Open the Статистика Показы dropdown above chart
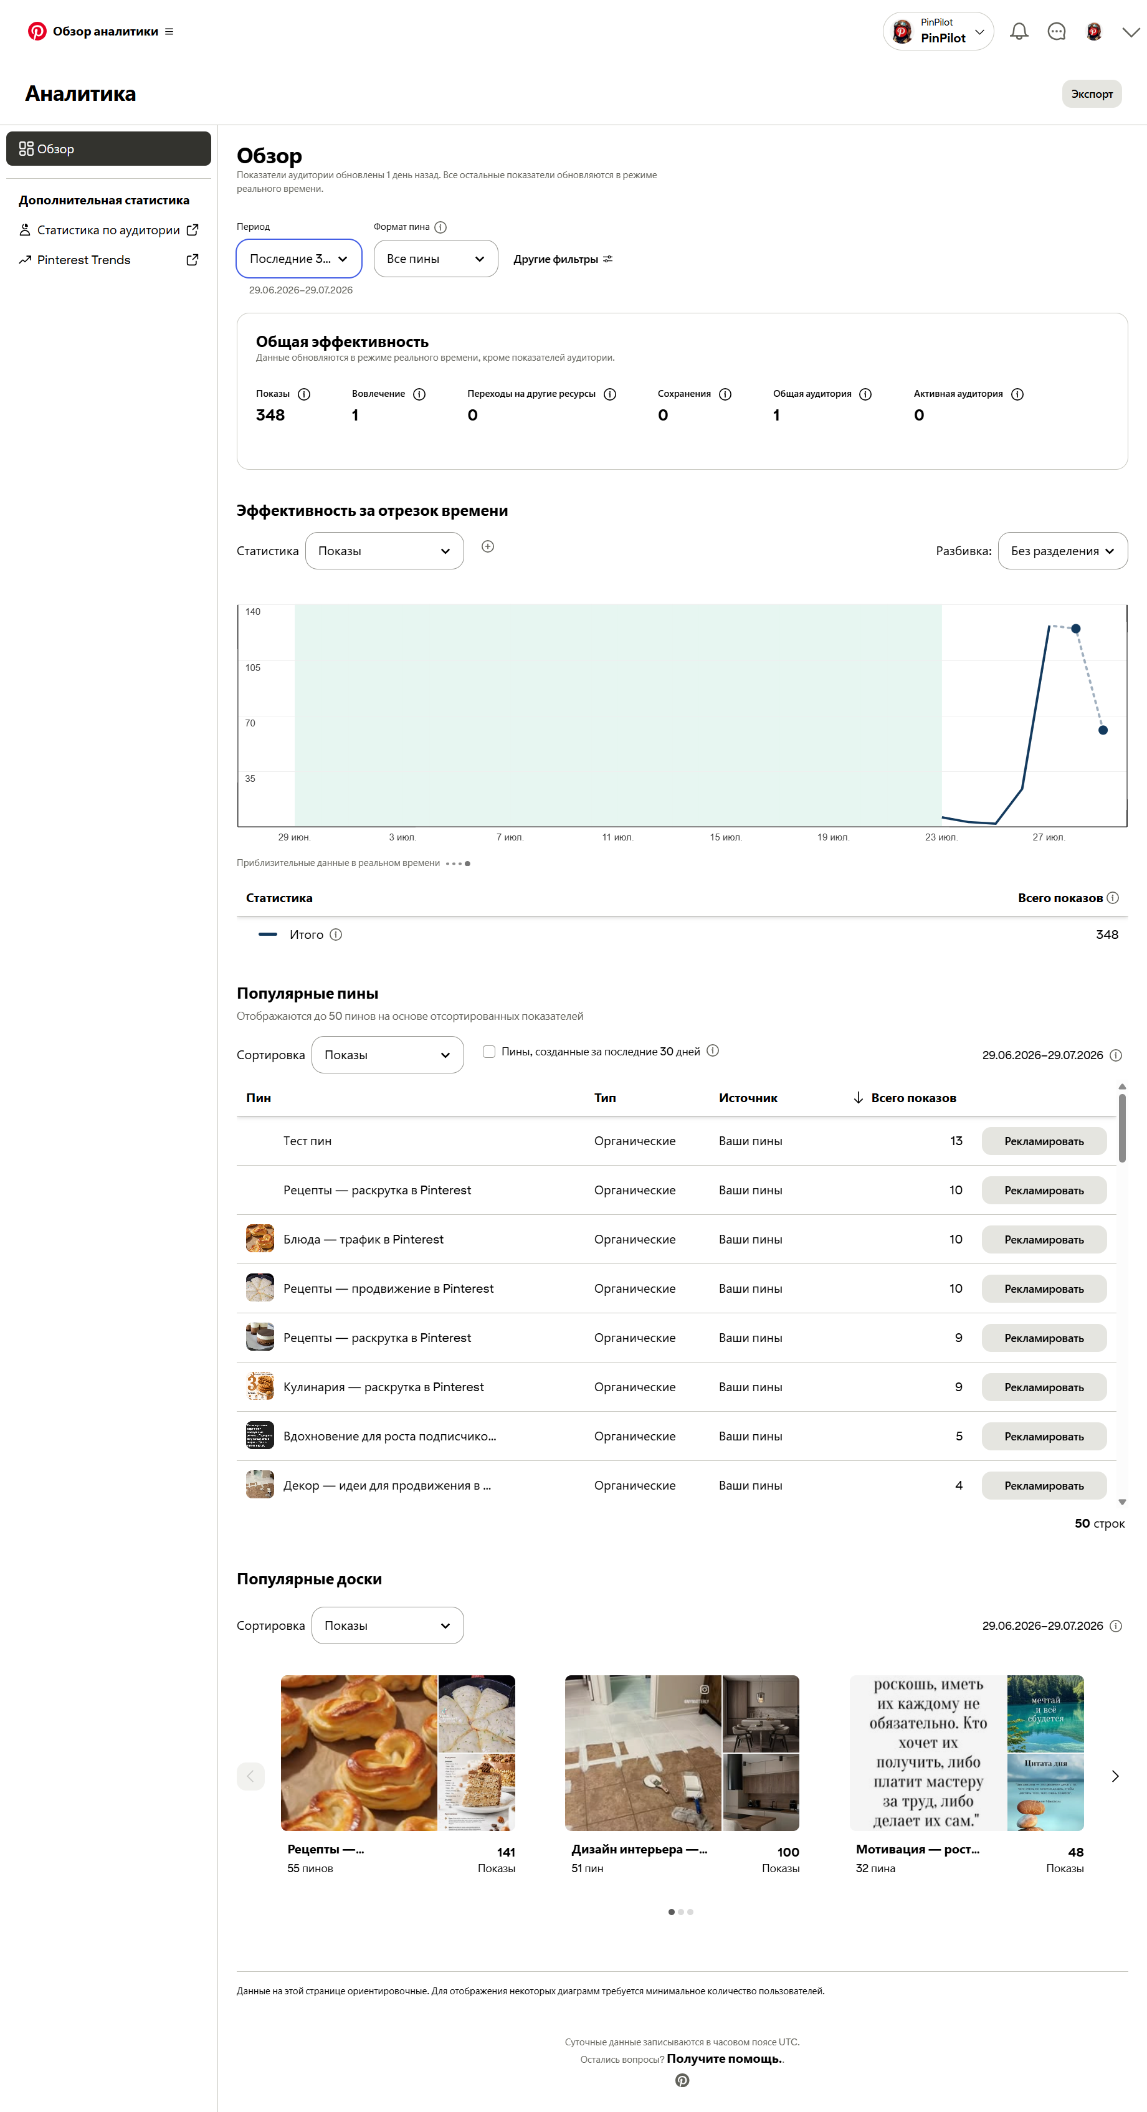The width and height of the screenshot is (1147, 2112). tap(384, 551)
